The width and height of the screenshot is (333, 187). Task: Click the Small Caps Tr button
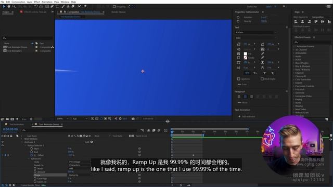pos(255,73)
